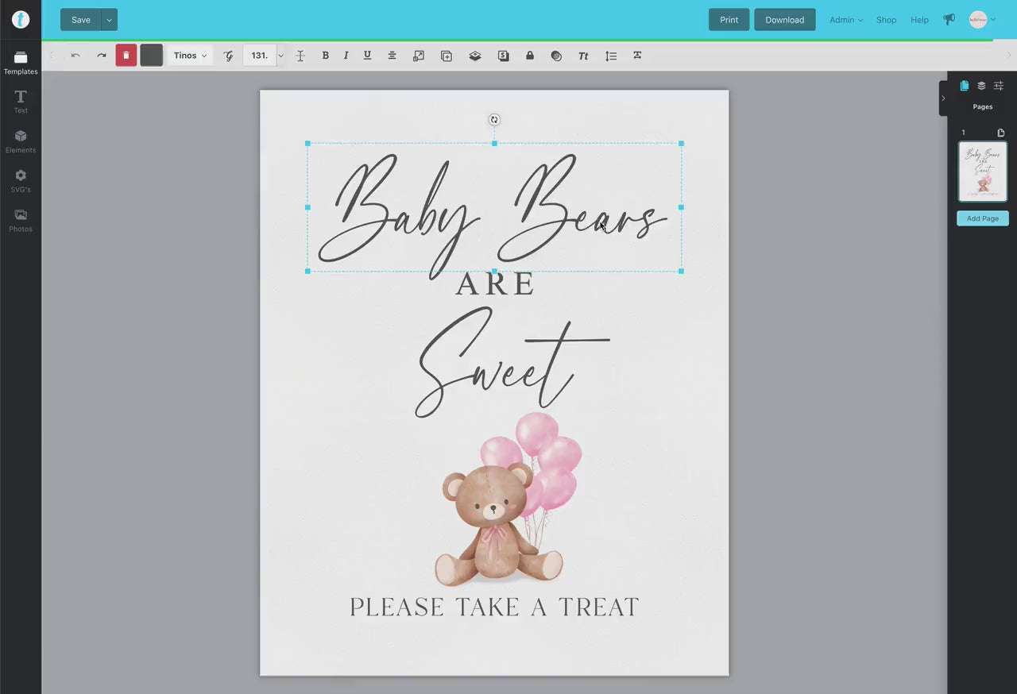The image size is (1017, 694).
Task: Open the Save options dropdown arrow
Action: [110, 20]
